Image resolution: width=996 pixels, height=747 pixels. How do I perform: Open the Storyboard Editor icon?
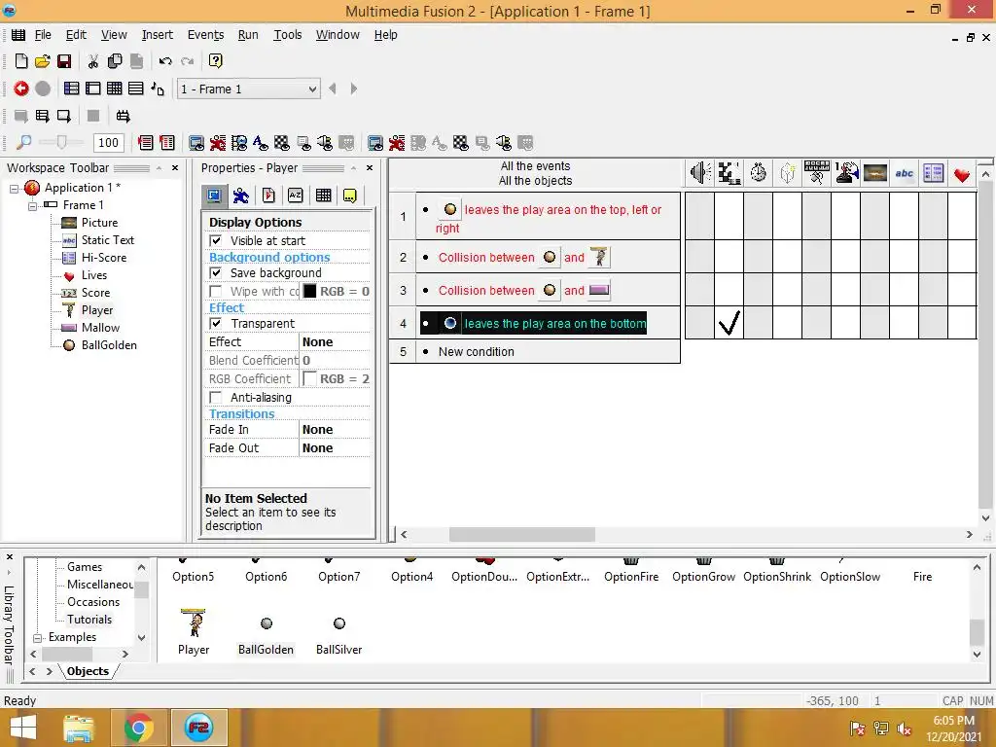(x=72, y=89)
